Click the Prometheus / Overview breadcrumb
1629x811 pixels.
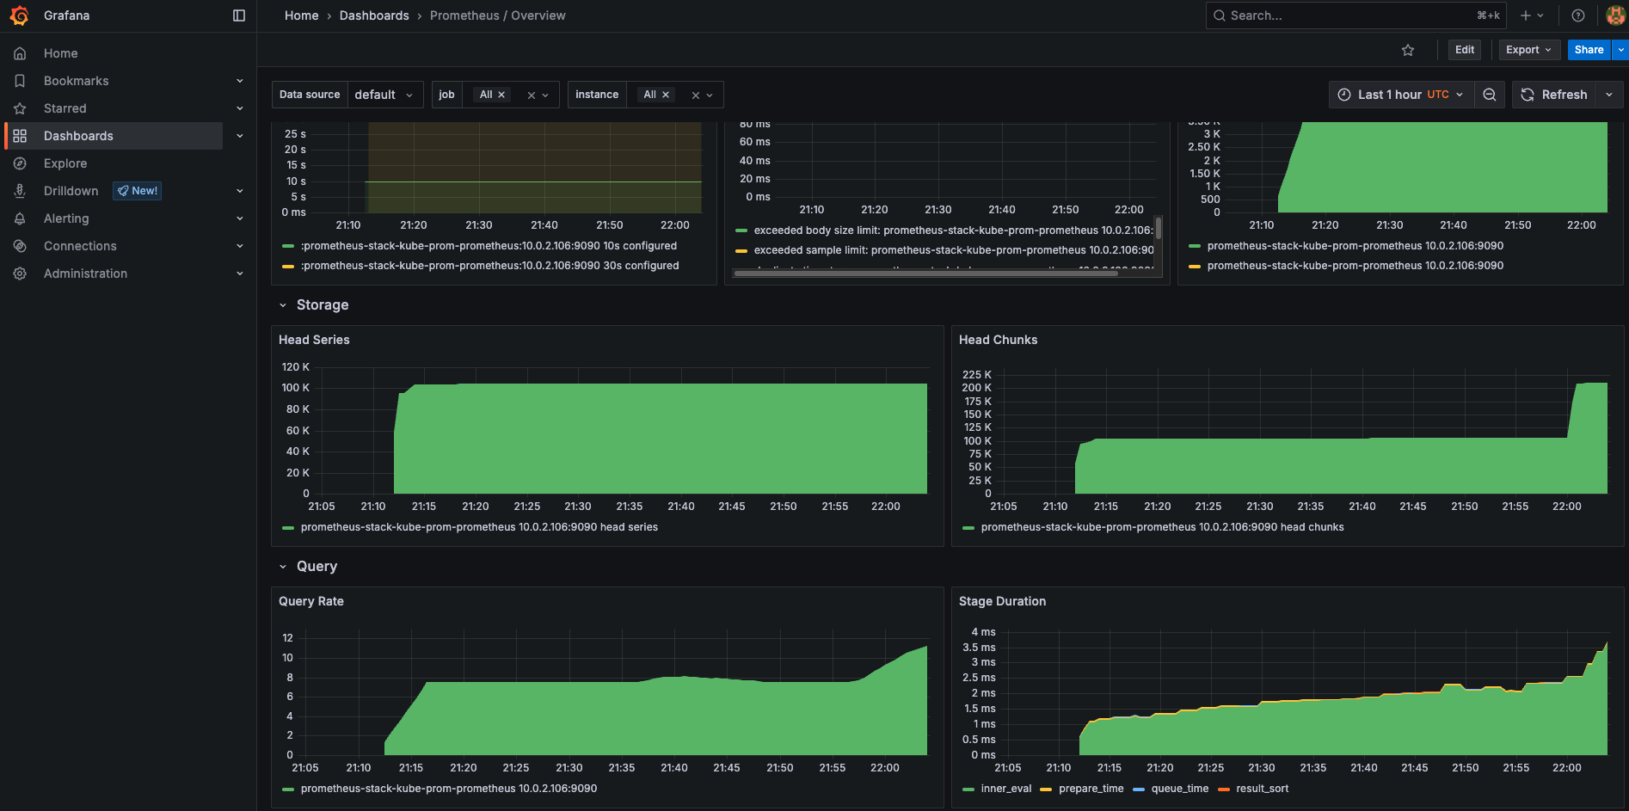coord(498,15)
